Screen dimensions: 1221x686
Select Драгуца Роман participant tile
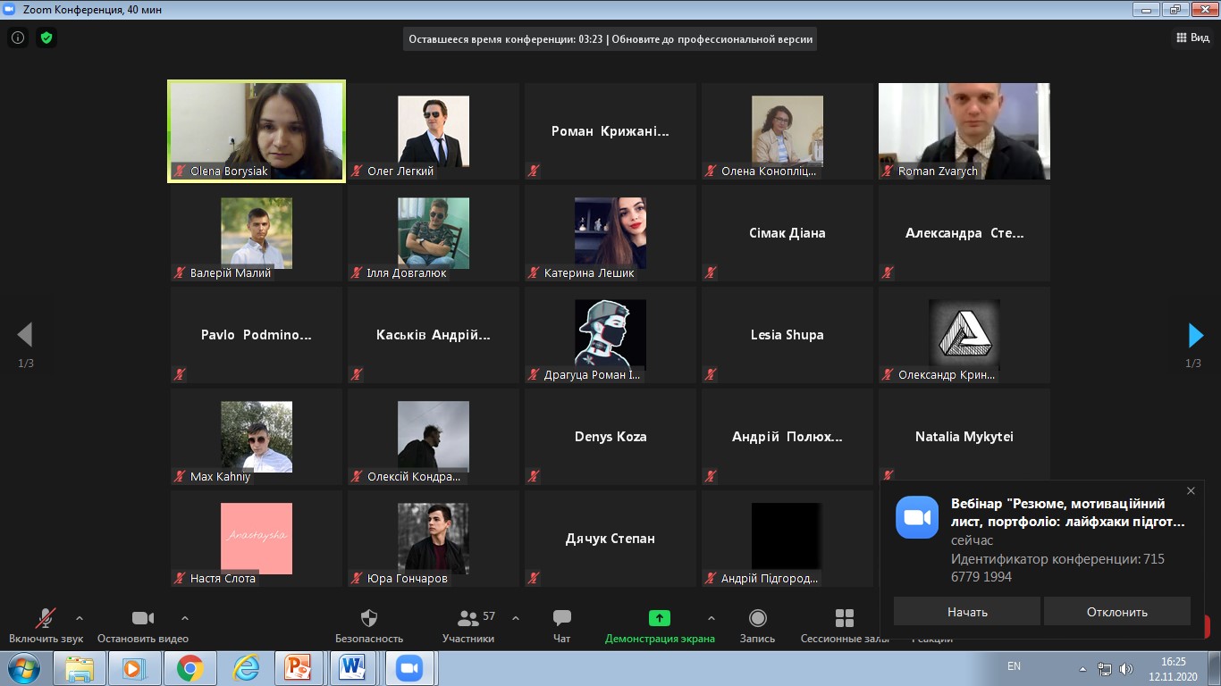click(610, 335)
